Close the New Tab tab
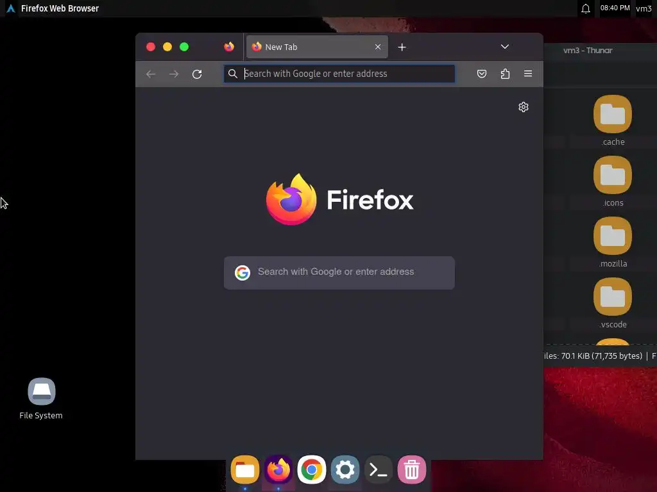 [378, 47]
